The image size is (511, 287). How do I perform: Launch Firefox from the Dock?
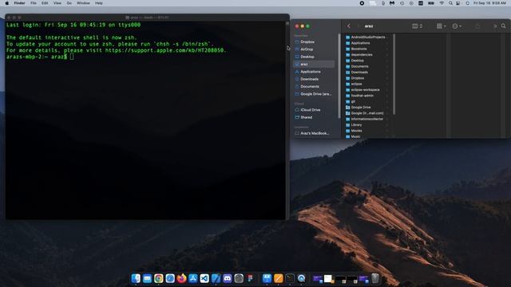click(181, 278)
